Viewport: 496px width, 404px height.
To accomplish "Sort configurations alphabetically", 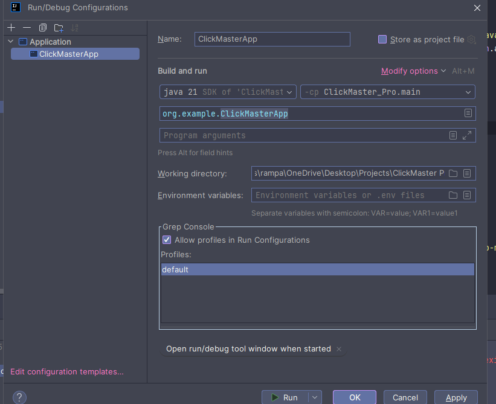I will pyautogui.click(x=74, y=28).
